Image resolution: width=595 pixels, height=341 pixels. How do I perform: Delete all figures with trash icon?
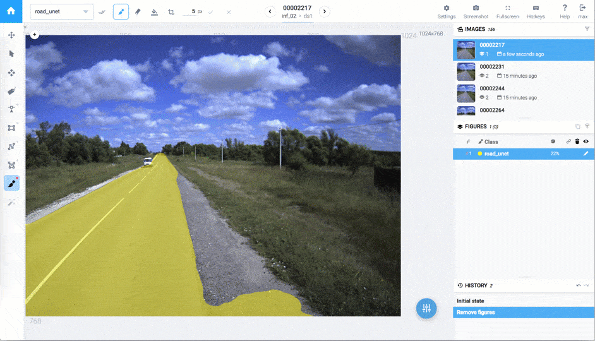pyautogui.click(x=577, y=142)
